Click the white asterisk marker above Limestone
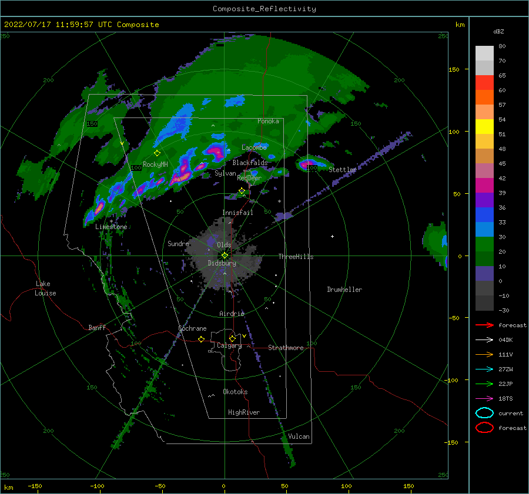 [111, 221]
